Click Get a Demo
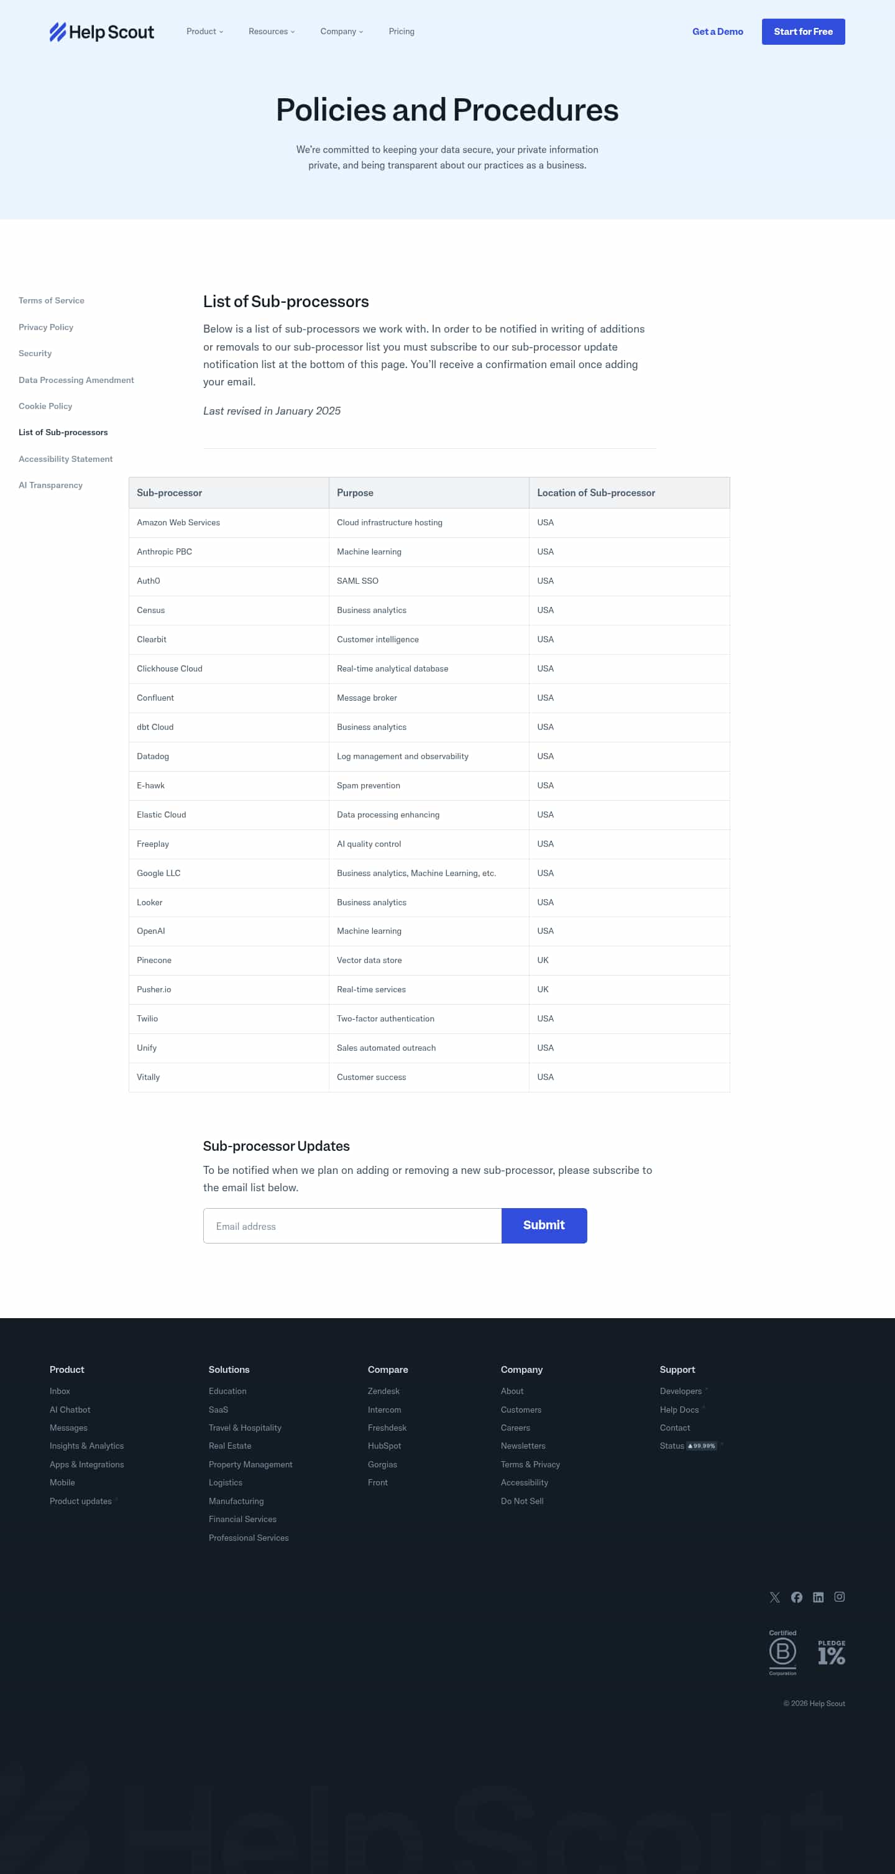Screen dimensions: 895x1874 click(717, 31)
